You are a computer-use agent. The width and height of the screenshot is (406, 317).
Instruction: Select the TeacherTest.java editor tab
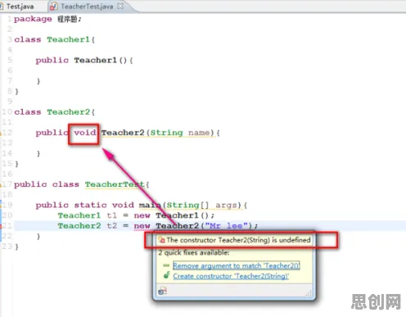click(x=87, y=7)
